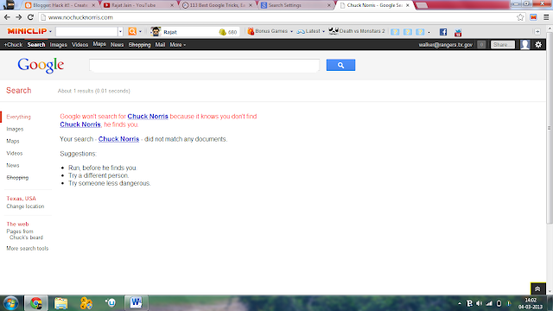Screen dimensions: 553x311
Task: Select Videos in the left sidebar
Action: [x=15, y=154]
